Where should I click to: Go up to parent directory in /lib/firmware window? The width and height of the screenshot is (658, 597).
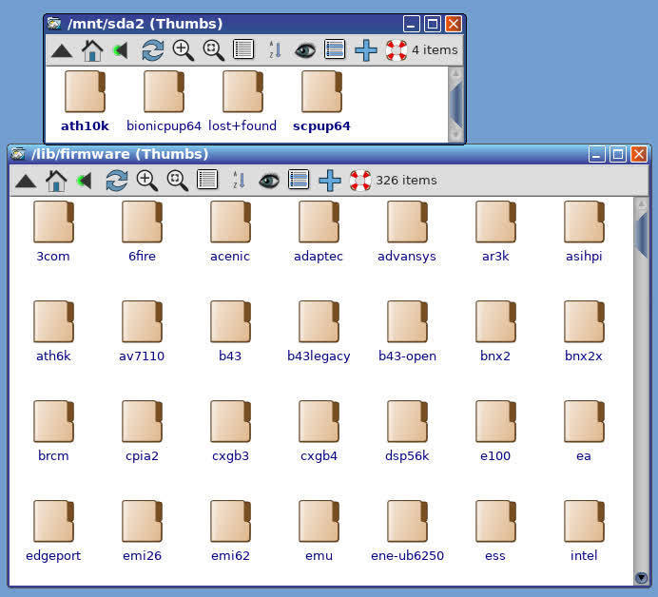point(26,181)
